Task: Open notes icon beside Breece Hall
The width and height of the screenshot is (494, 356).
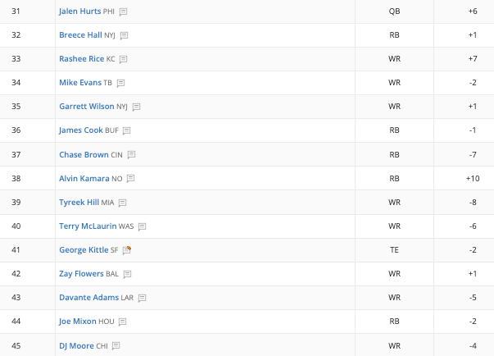Action: coord(125,35)
